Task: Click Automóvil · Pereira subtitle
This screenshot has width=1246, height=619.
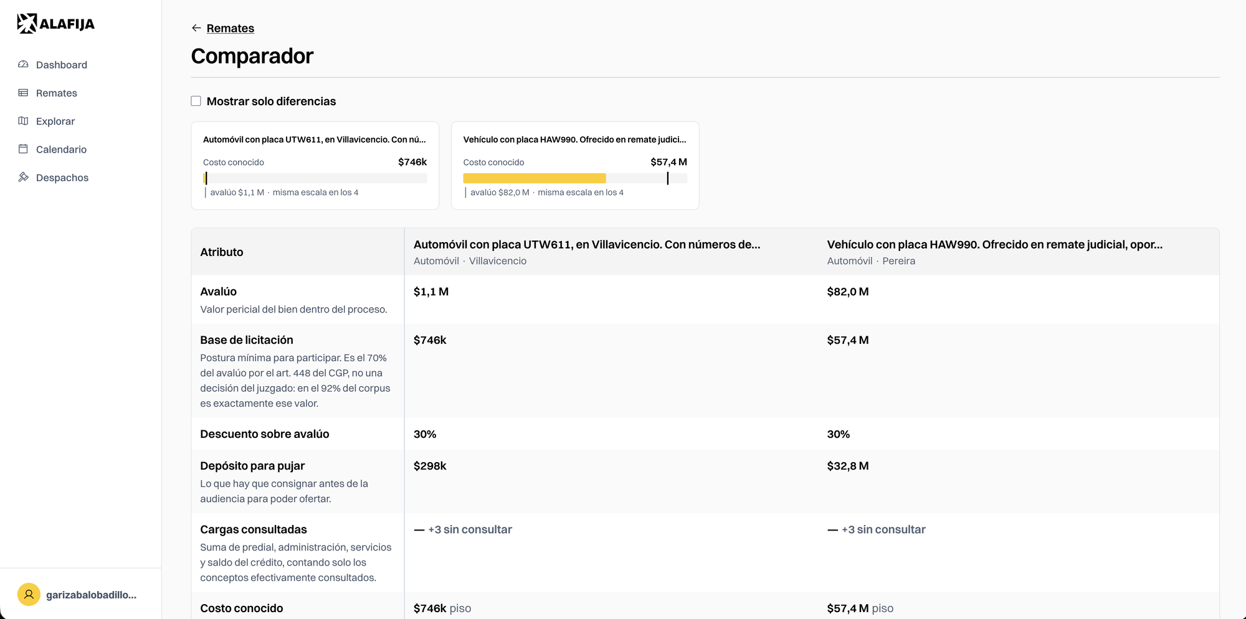Action: click(x=871, y=261)
